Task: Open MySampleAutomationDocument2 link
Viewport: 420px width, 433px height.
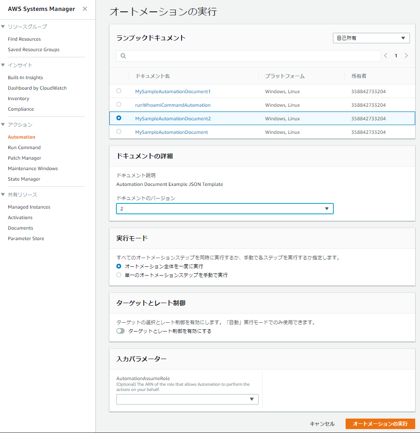Action: coord(173,119)
